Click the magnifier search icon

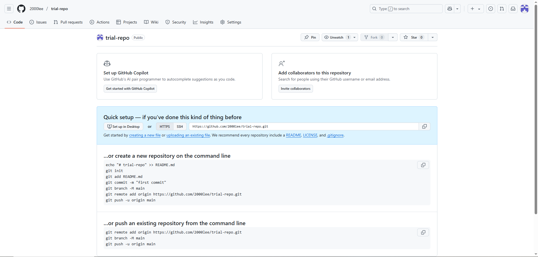[374, 9]
